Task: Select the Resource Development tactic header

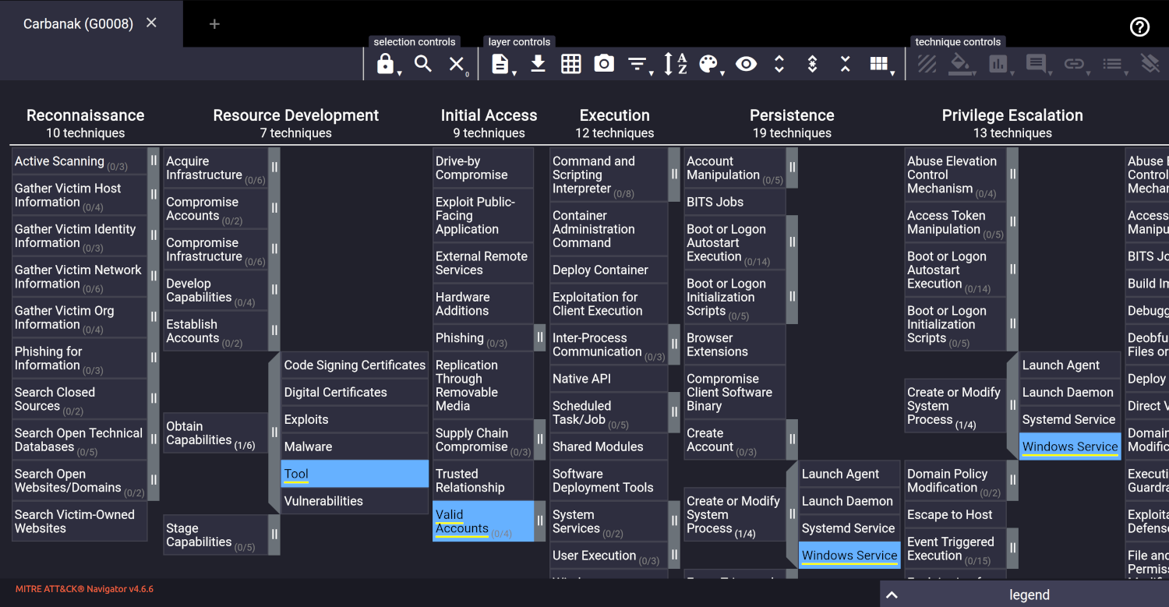Action: pyautogui.click(x=296, y=115)
